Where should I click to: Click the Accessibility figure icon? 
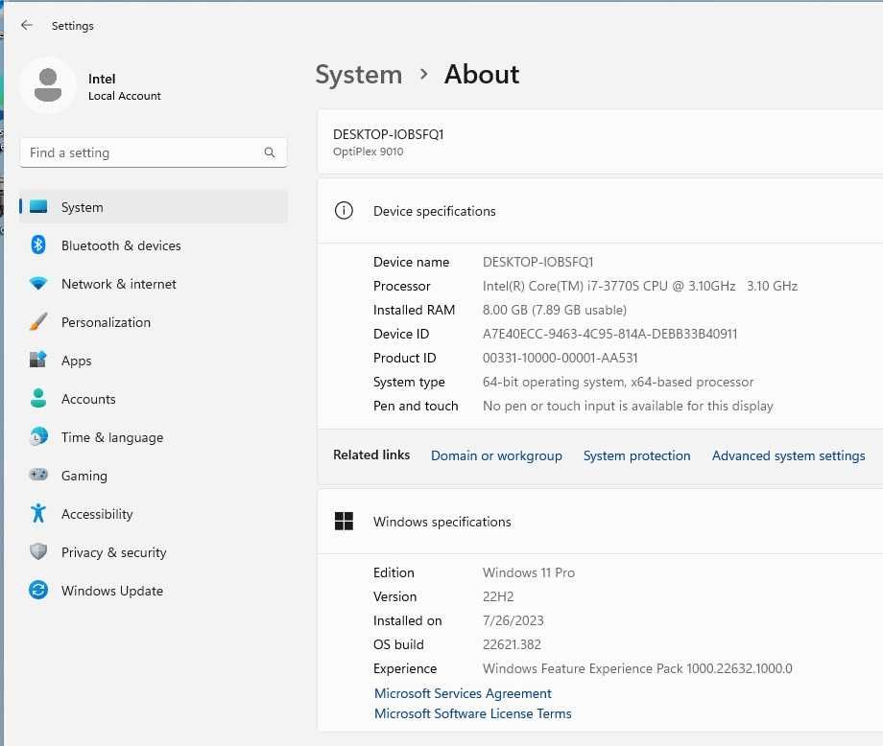[38, 513]
